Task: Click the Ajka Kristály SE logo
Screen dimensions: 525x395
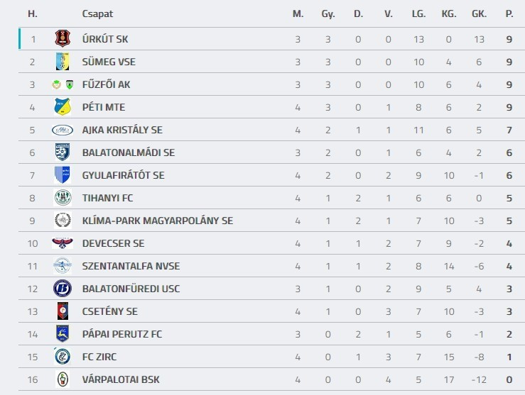Action: click(63, 130)
